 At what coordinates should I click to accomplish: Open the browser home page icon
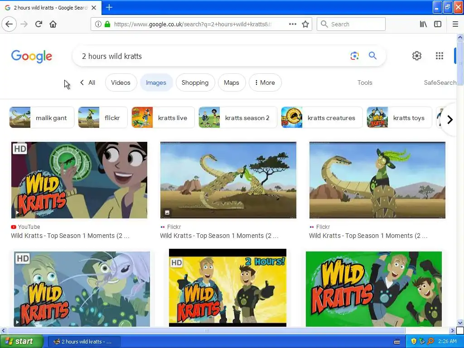pyautogui.click(x=53, y=24)
